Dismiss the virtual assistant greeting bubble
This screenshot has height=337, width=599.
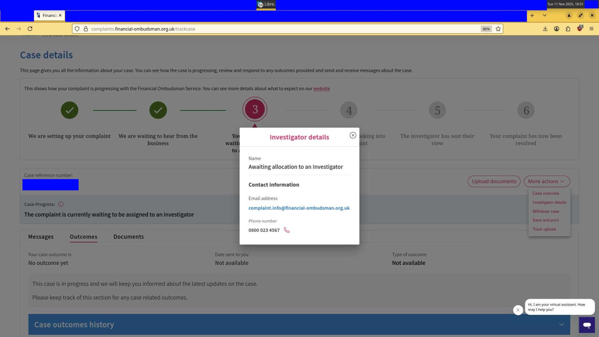click(518, 310)
